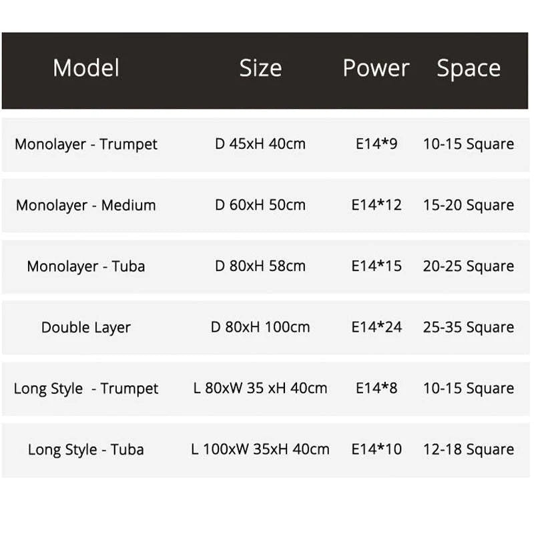The height and width of the screenshot is (534, 534).
Task: Select the Double Layer model cell
Action: [86, 327]
